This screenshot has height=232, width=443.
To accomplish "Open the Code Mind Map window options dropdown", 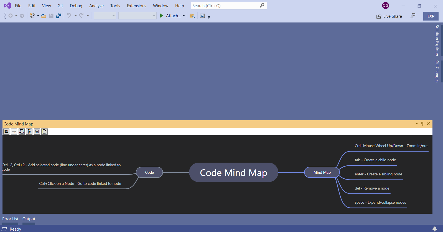I will pyautogui.click(x=416, y=124).
